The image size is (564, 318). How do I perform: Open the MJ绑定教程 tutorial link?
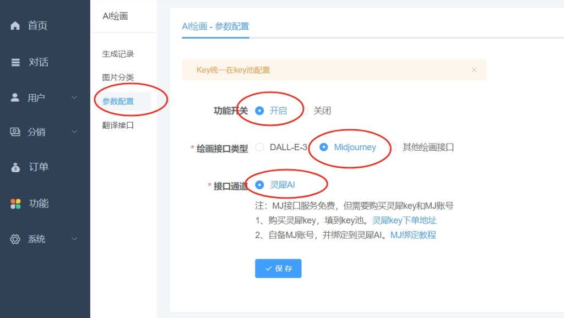414,234
